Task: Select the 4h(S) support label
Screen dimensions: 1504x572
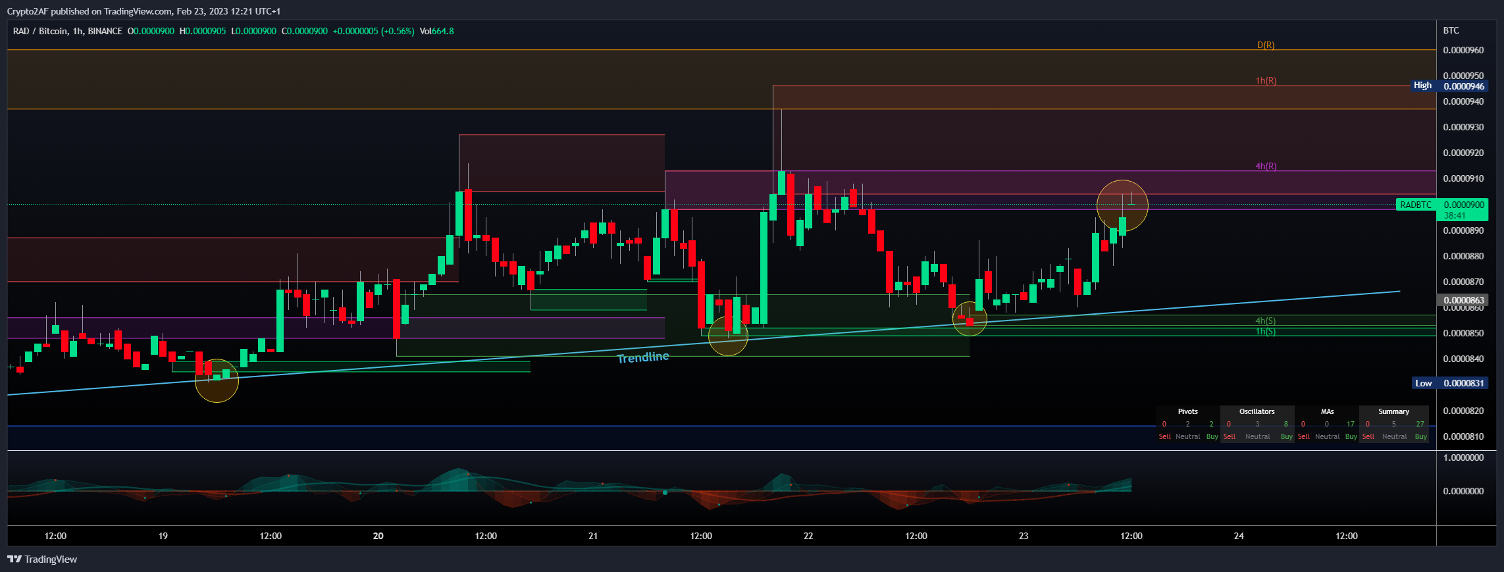Action: (x=1265, y=321)
